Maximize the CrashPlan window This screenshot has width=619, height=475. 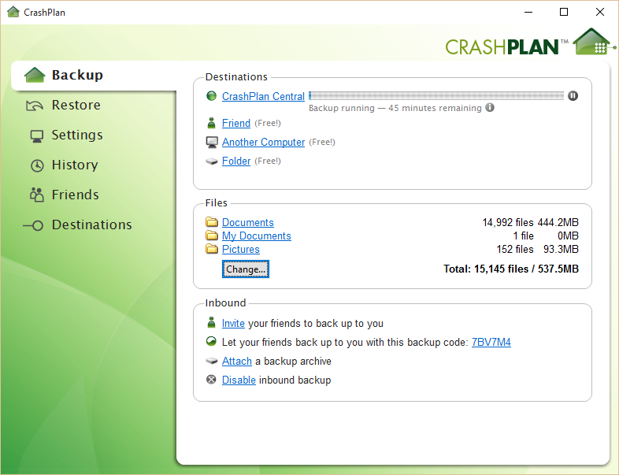(564, 13)
